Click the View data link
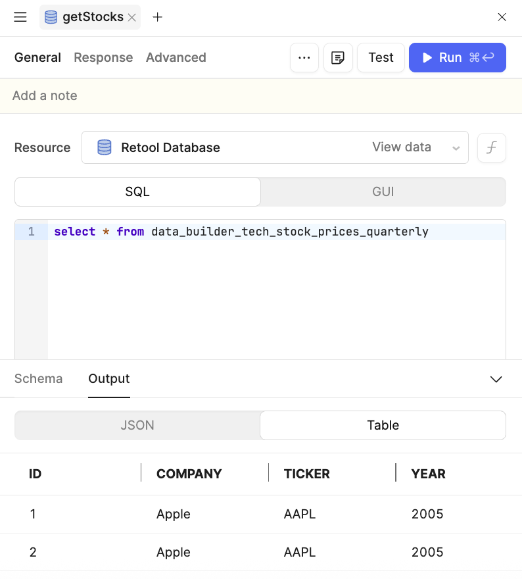The image size is (522, 579). (x=402, y=147)
